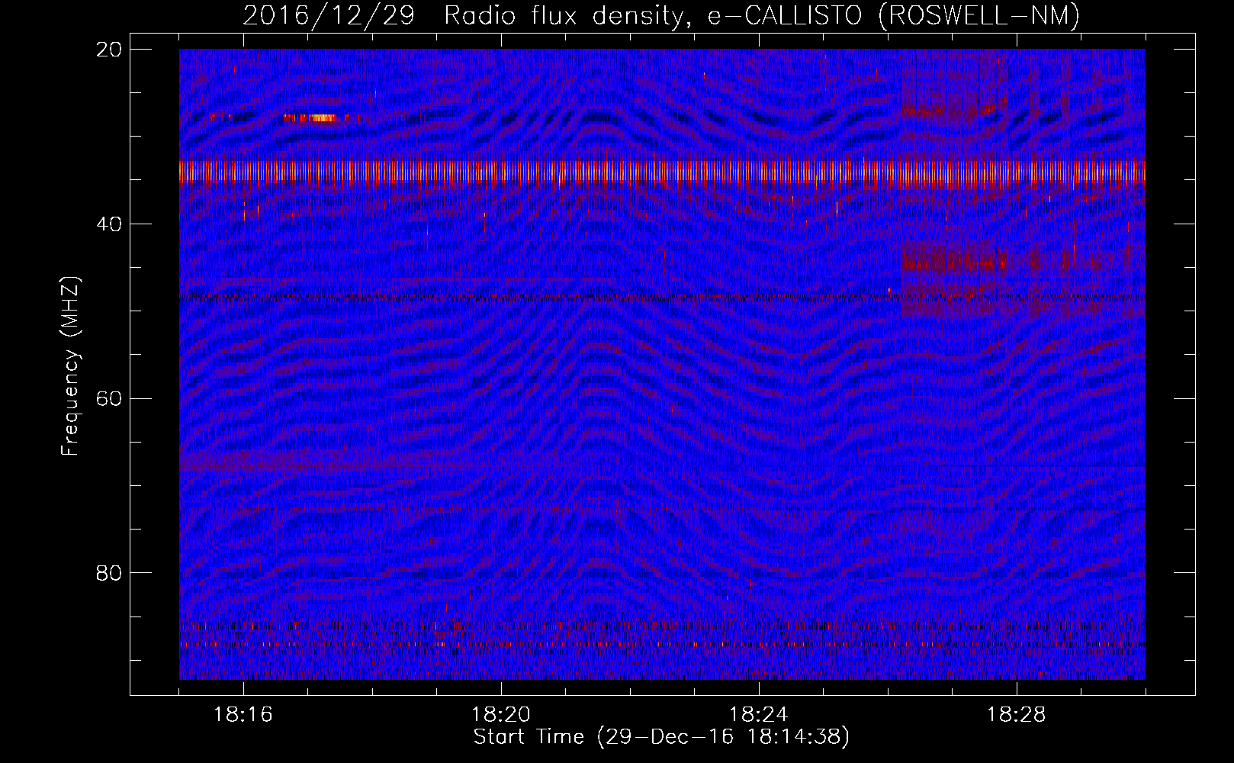Click the Frequency (MHZ) axis label
The width and height of the screenshot is (1234, 763).
pos(69,366)
